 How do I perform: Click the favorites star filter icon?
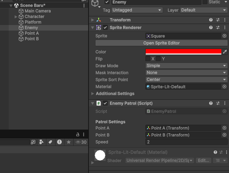pyautogui.click(x=69, y=142)
